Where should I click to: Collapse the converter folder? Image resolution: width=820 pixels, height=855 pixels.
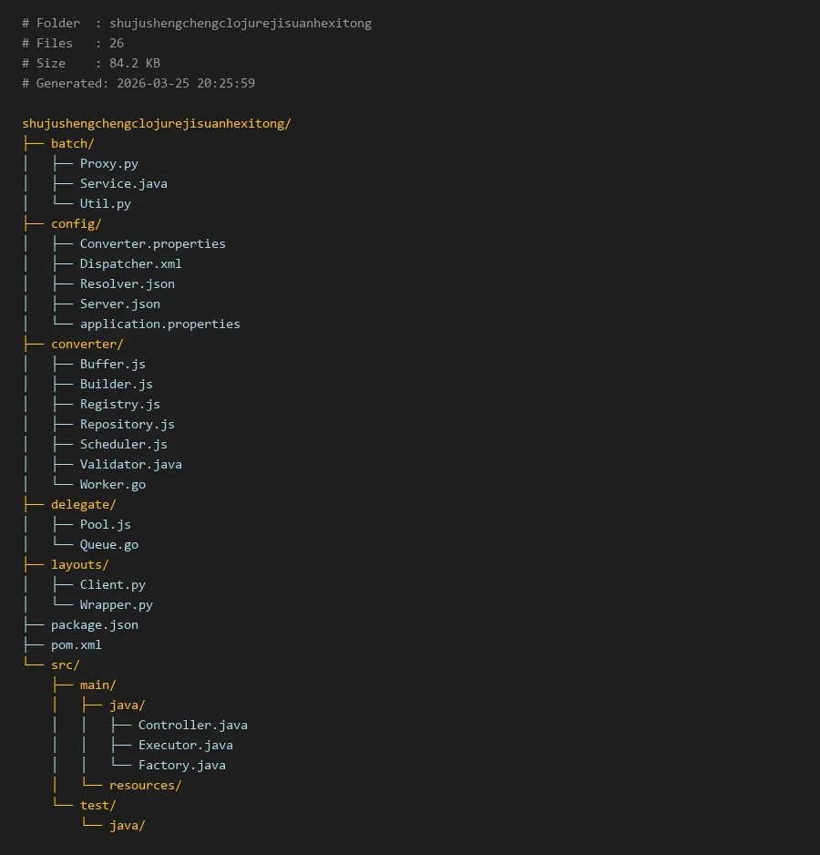[x=87, y=344]
